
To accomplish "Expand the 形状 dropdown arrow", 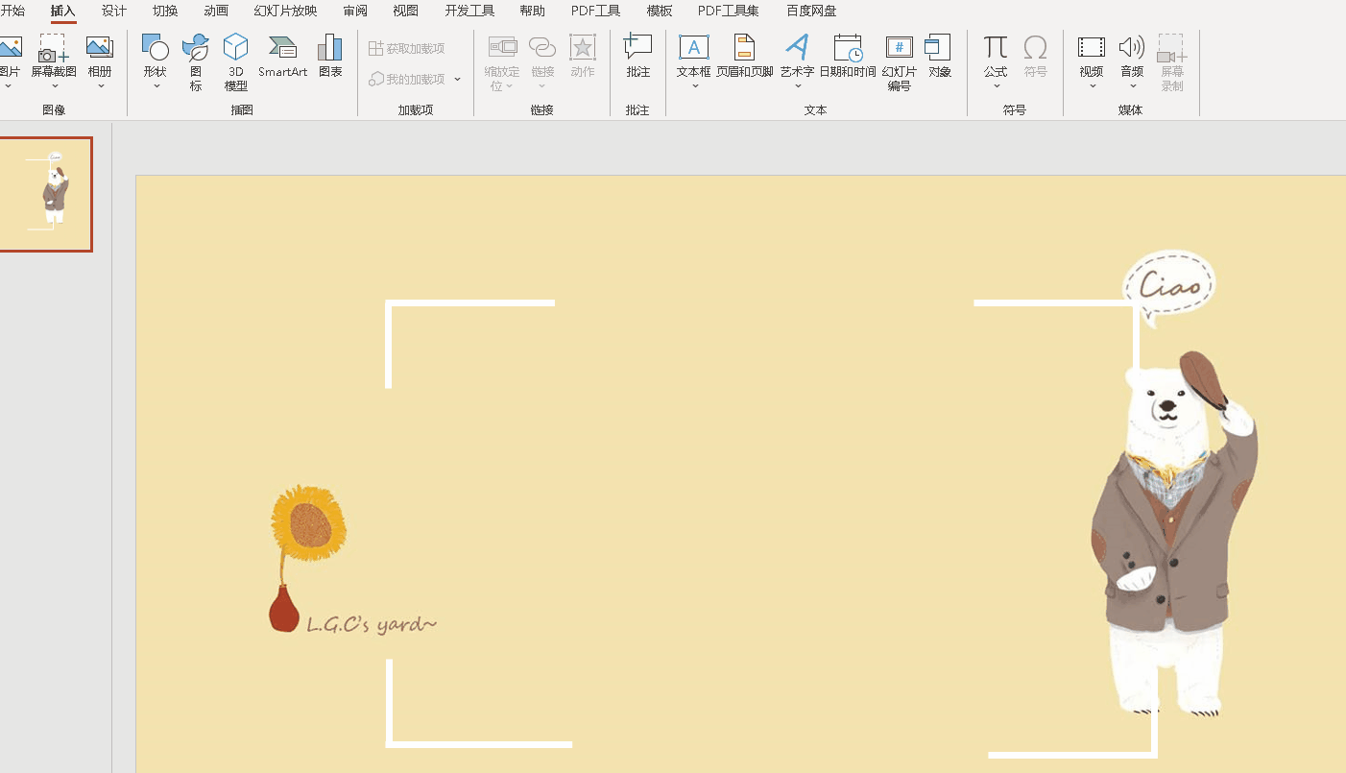I will (156, 85).
